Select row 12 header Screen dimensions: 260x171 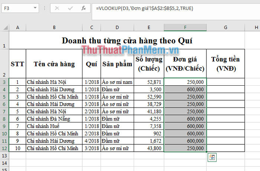pos(4,148)
